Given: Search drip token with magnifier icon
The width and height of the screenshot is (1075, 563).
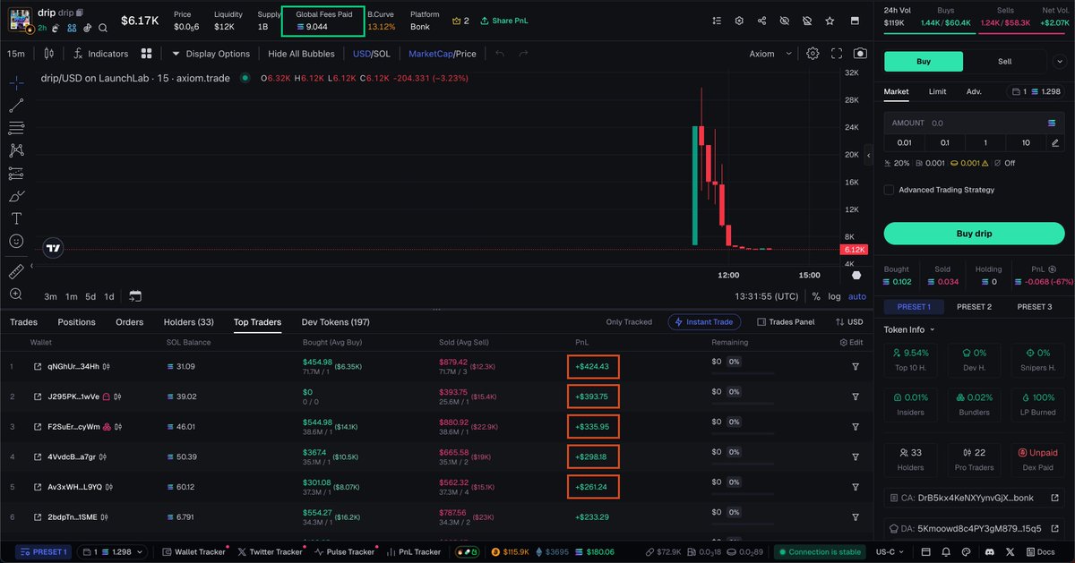Looking at the screenshot, I should point(104,28).
